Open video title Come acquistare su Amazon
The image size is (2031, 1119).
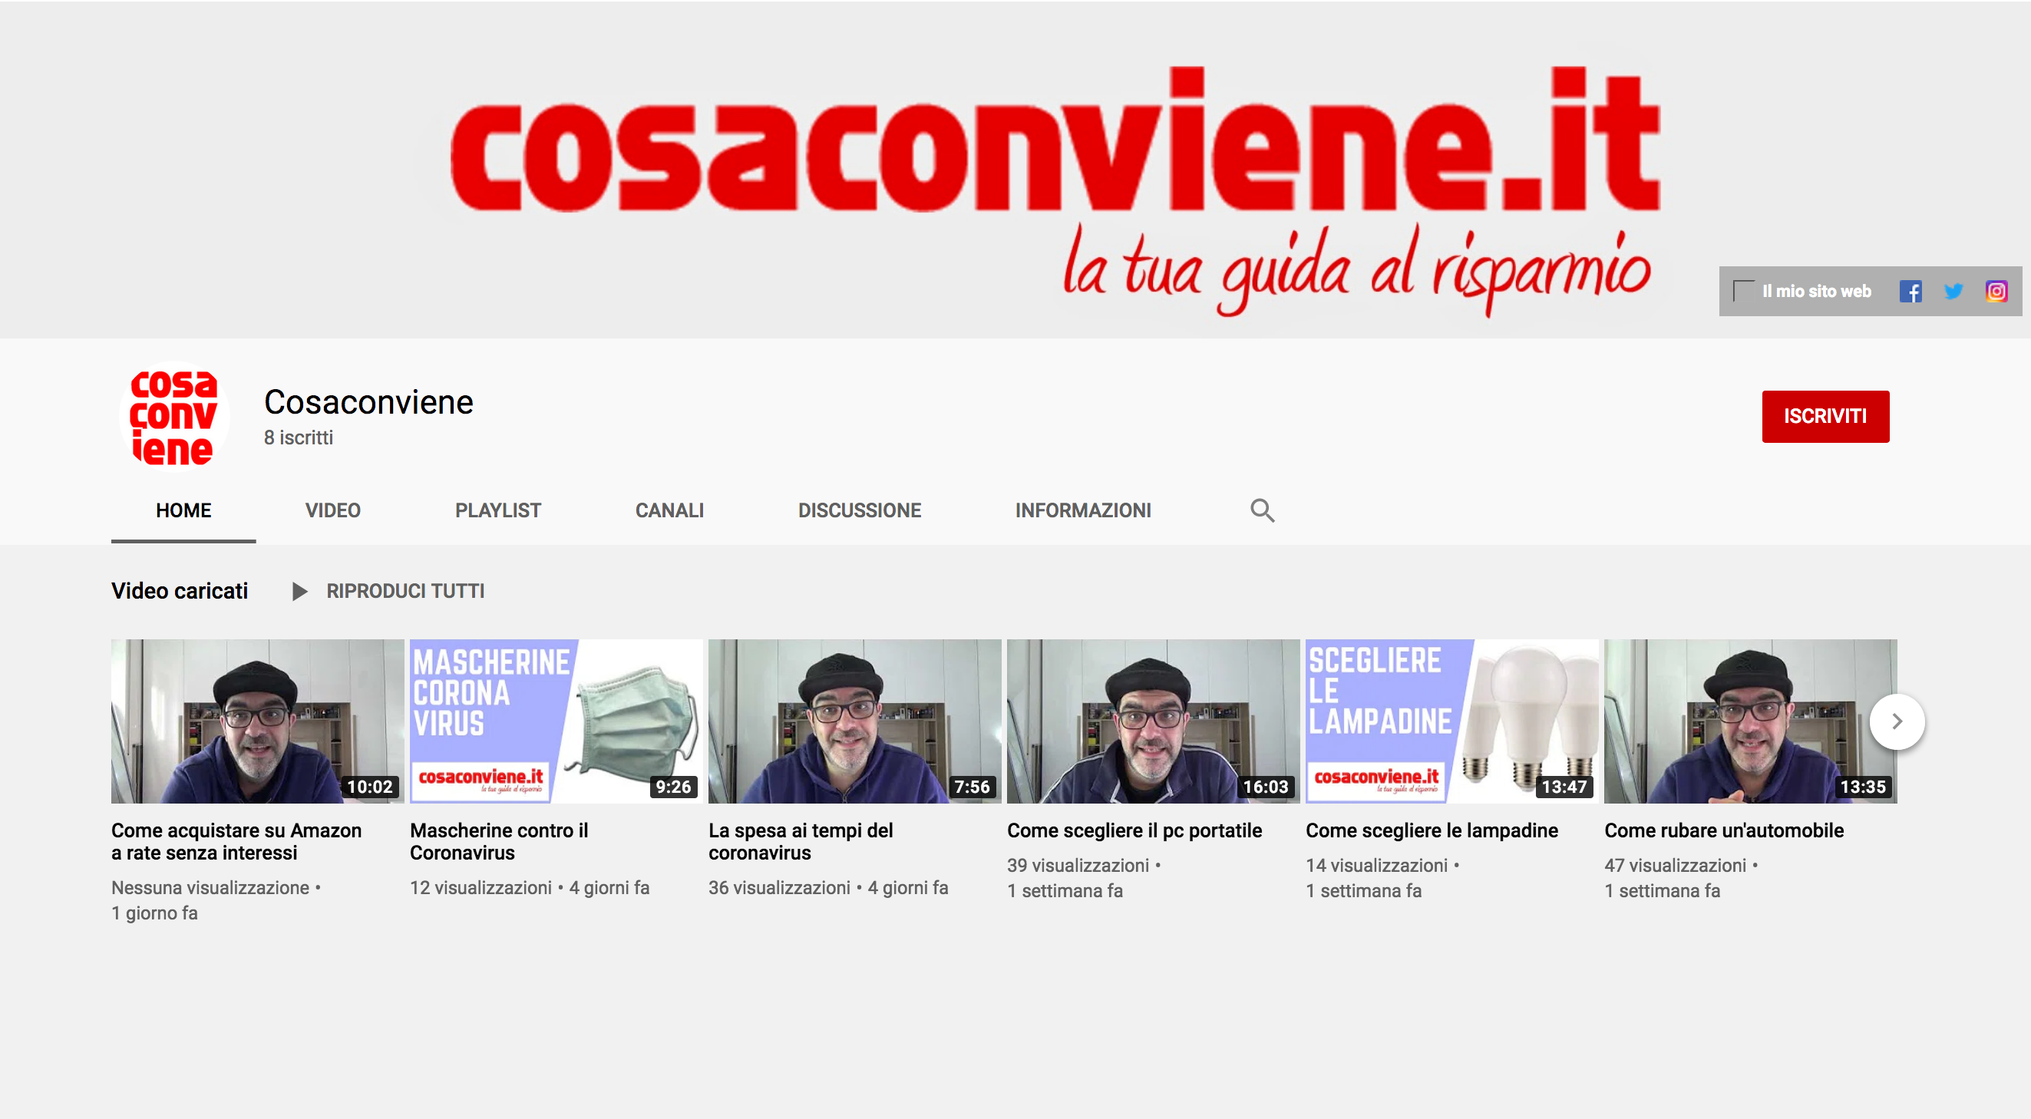point(236,841)
